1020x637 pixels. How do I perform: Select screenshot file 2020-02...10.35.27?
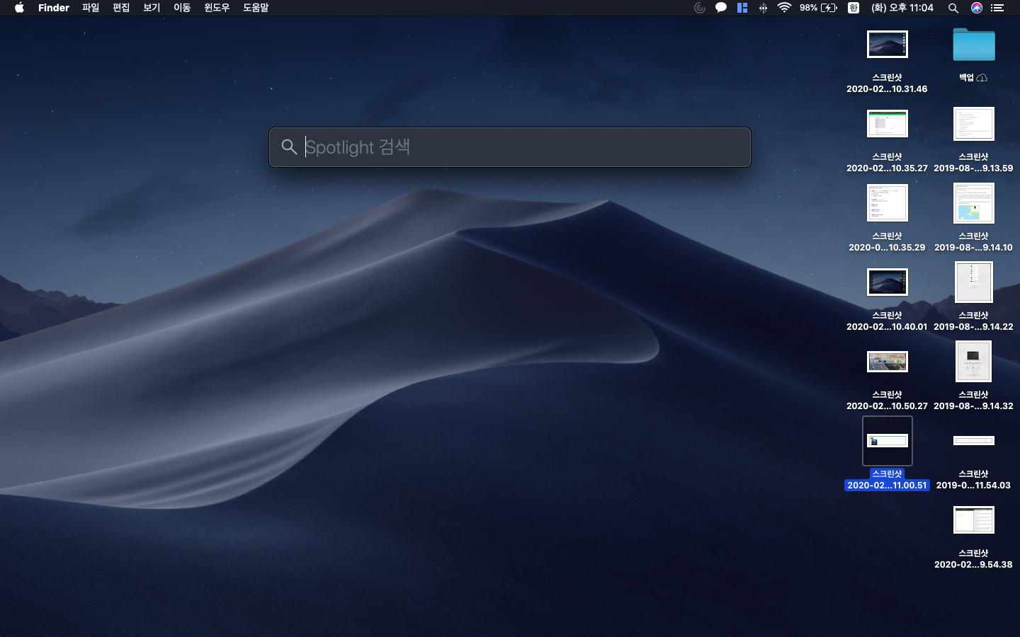(x=888, y=124)
